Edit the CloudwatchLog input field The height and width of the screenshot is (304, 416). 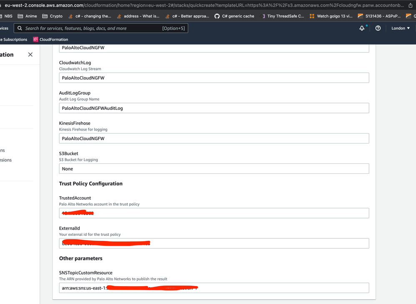214,78
